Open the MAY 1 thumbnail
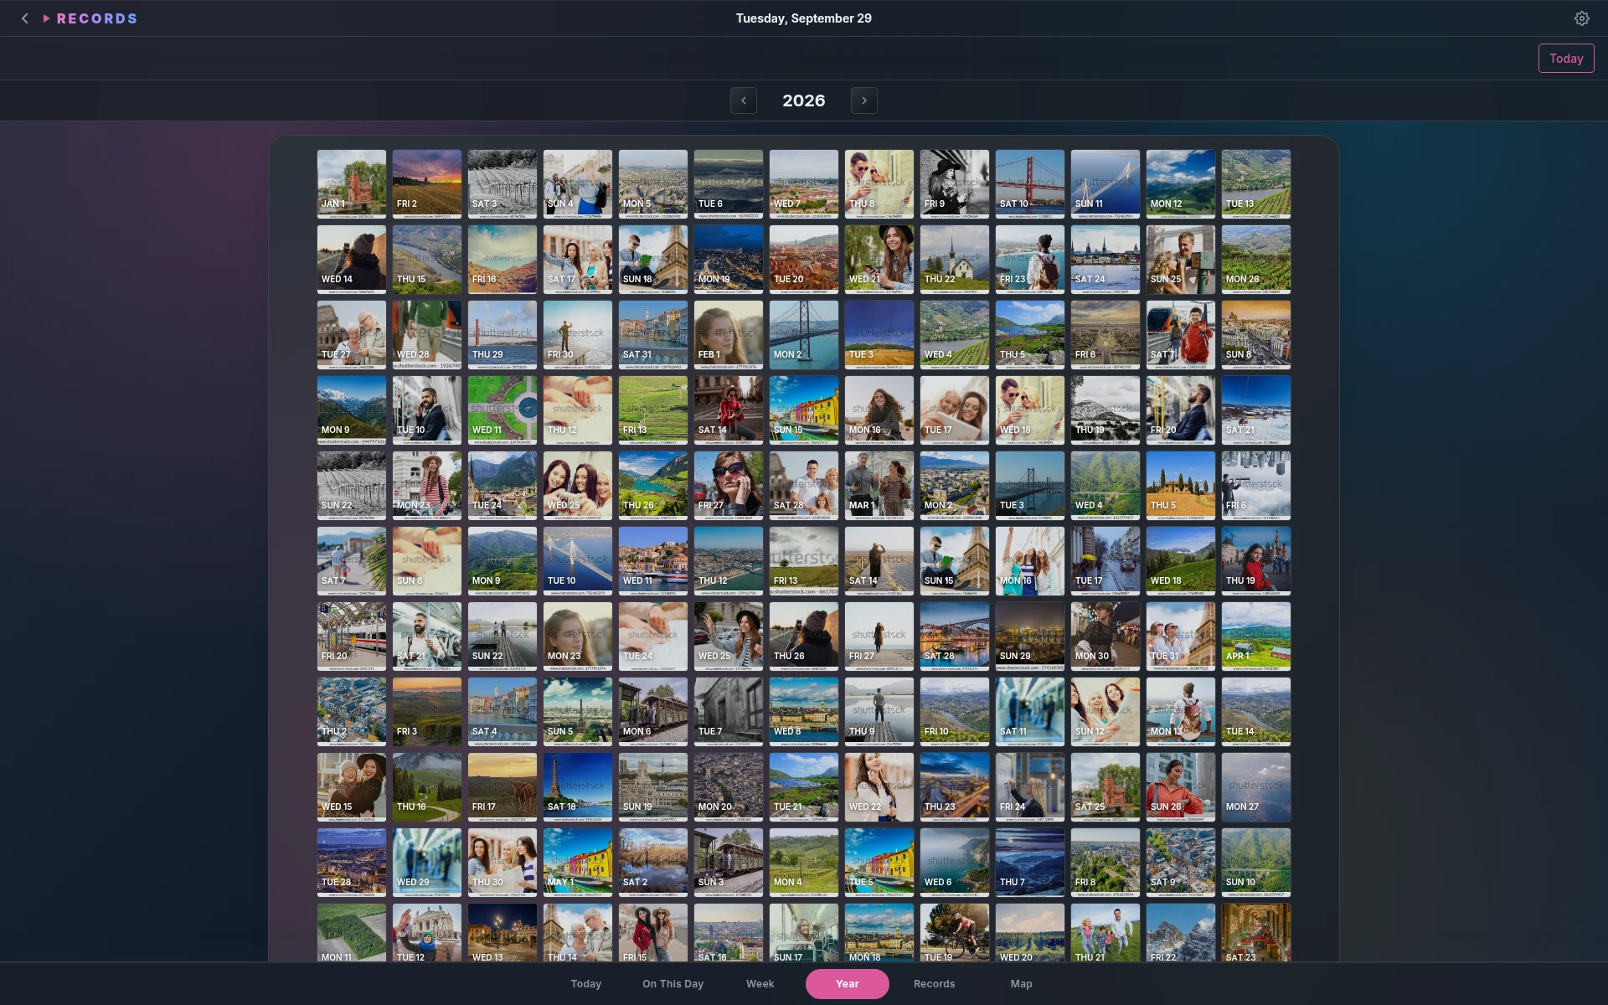The image size is (1608, 1005). [x=578, y=863]
